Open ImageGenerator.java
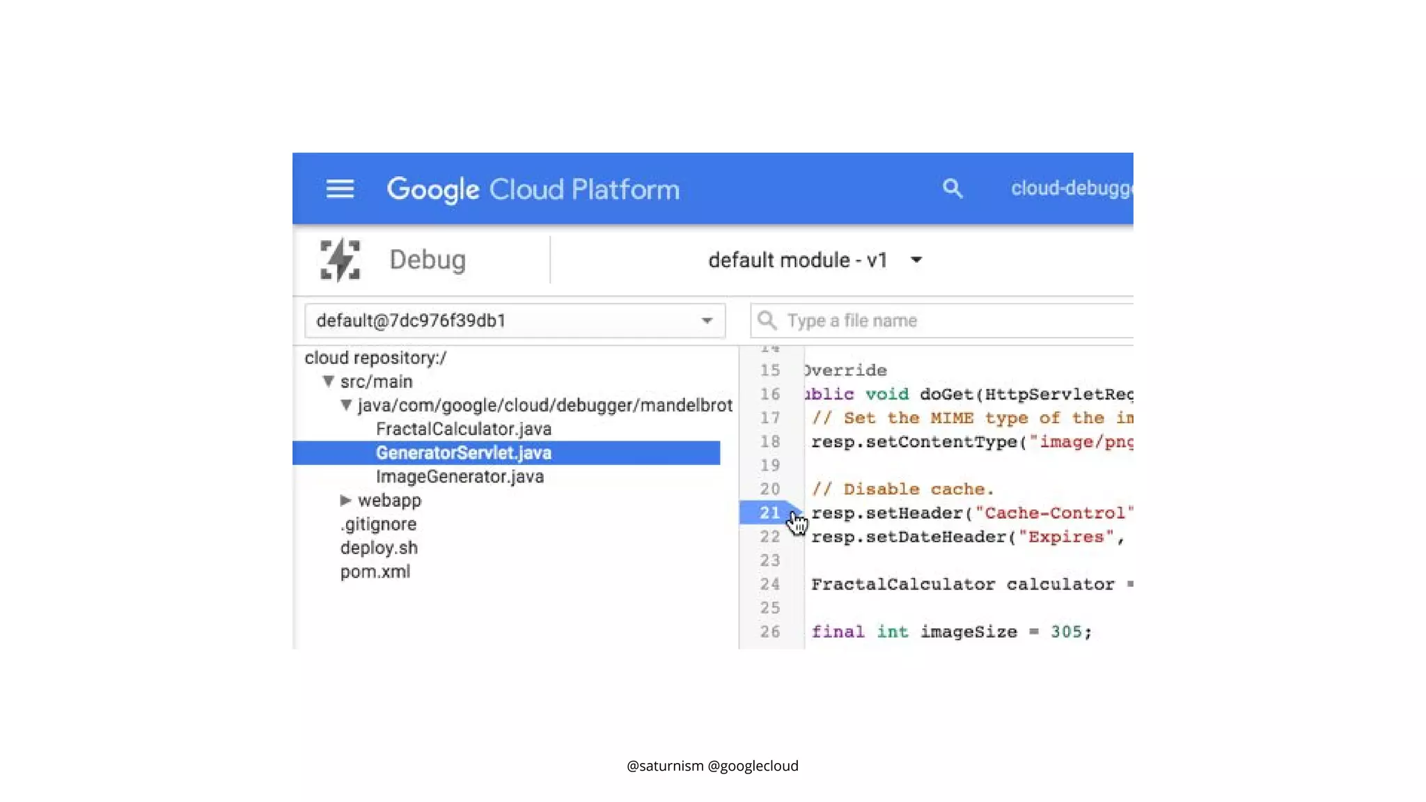This screenshot has height=802, width=1426. coord(460,477)
